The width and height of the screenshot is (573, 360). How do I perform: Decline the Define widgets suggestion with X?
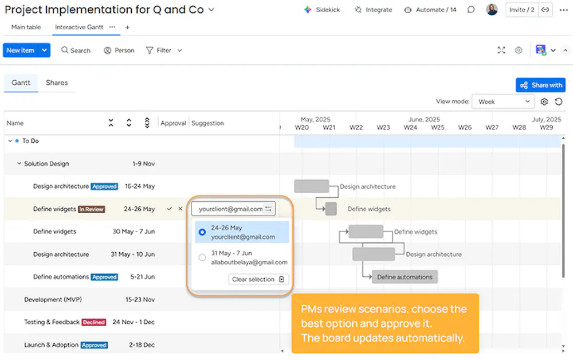(x=180, y=209)
